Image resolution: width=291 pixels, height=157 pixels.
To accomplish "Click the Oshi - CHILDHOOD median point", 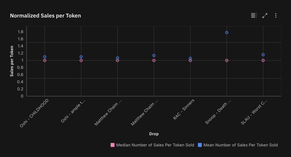I will [45, 60].
